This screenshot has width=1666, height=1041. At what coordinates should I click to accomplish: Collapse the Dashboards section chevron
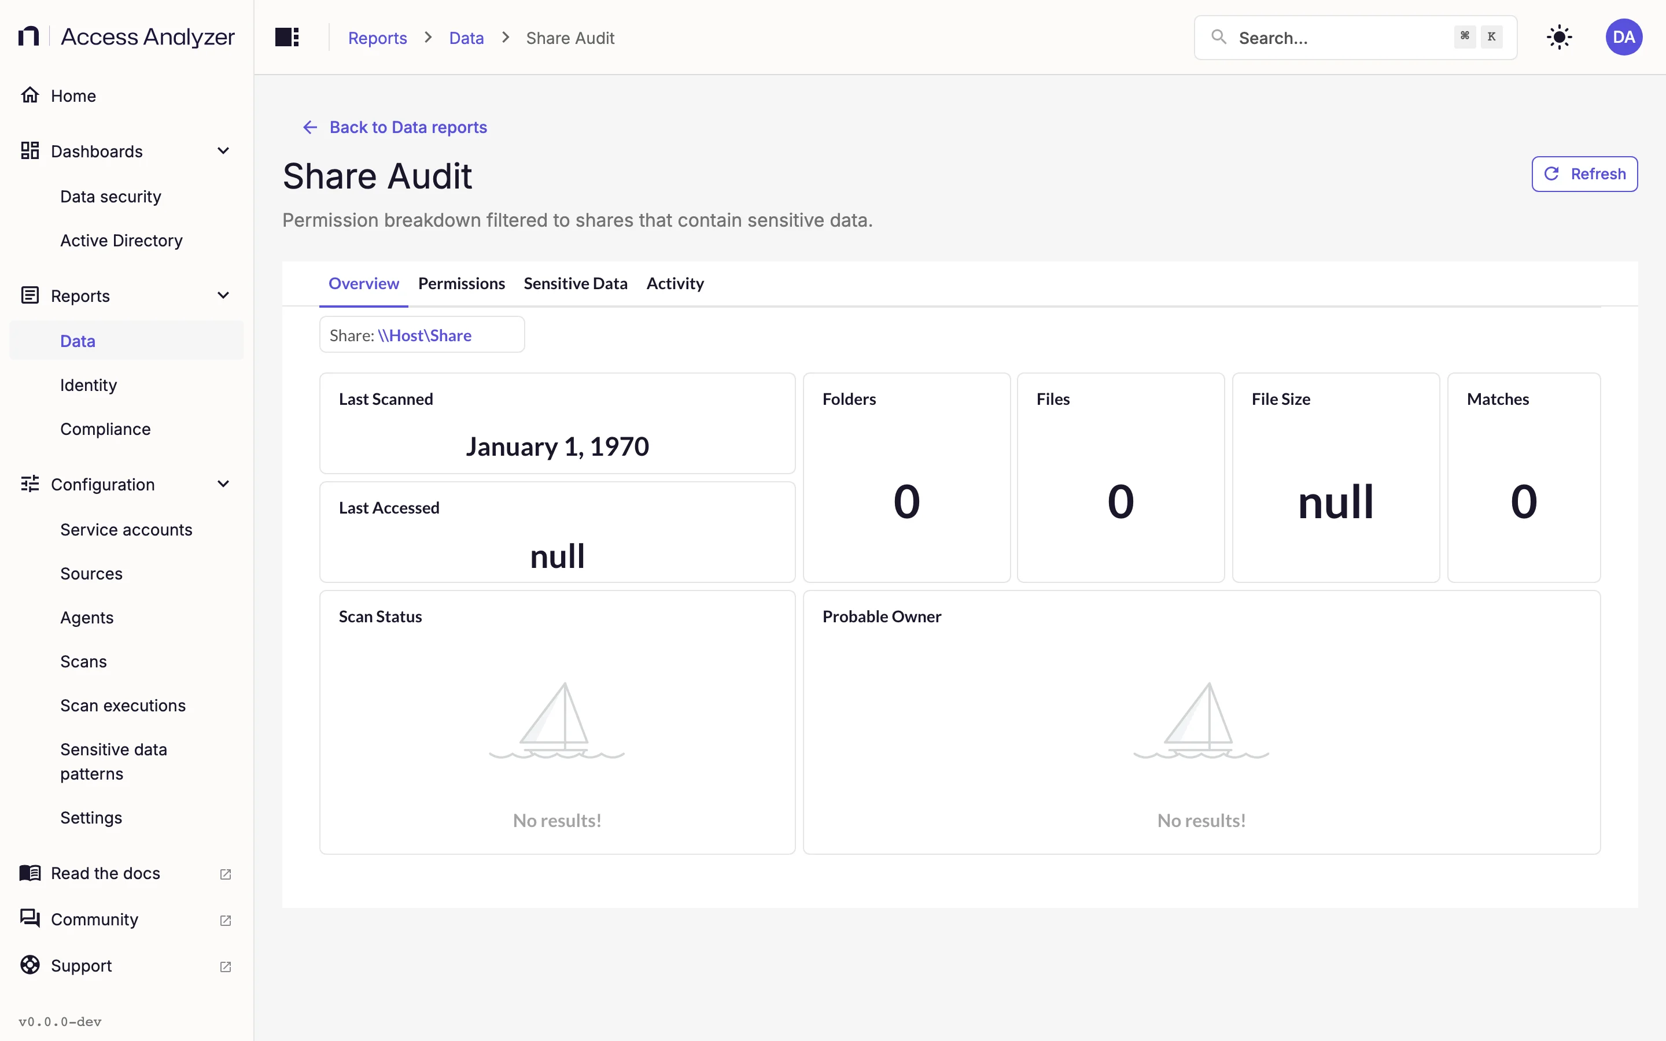pyautogui.click(x=223, y=151)
